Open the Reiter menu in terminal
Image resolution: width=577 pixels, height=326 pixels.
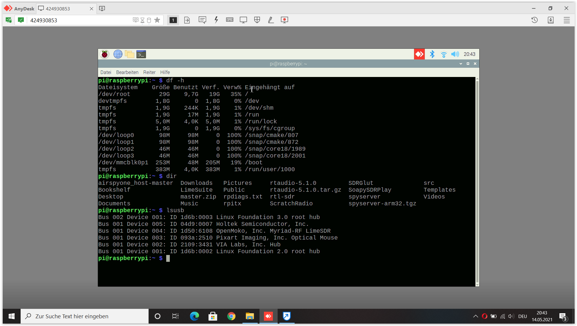click(x=149, y=72)
